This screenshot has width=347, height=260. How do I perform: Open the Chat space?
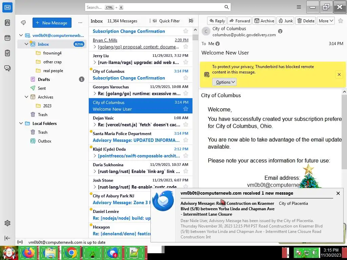pos(7,68)
